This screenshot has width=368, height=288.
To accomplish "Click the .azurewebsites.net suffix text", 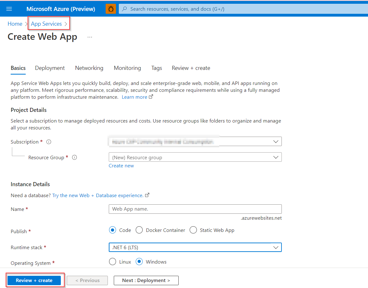I will tap(261, 218).
